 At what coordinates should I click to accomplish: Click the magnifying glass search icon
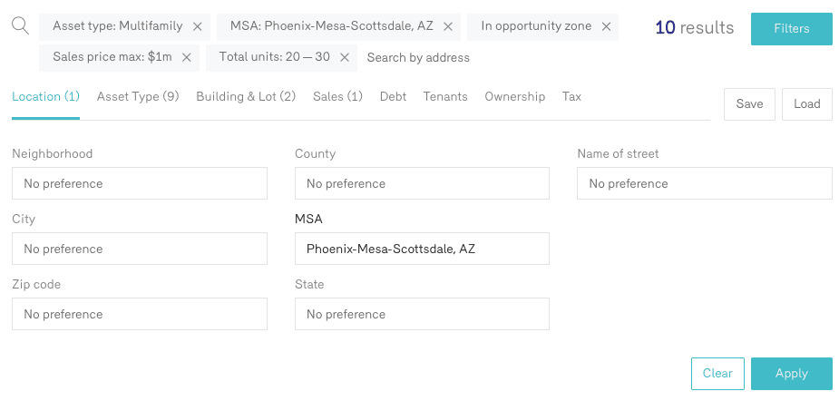[x=20, y=25]
